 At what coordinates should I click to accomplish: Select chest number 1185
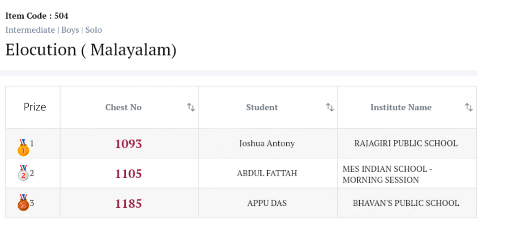click(128, 203)
